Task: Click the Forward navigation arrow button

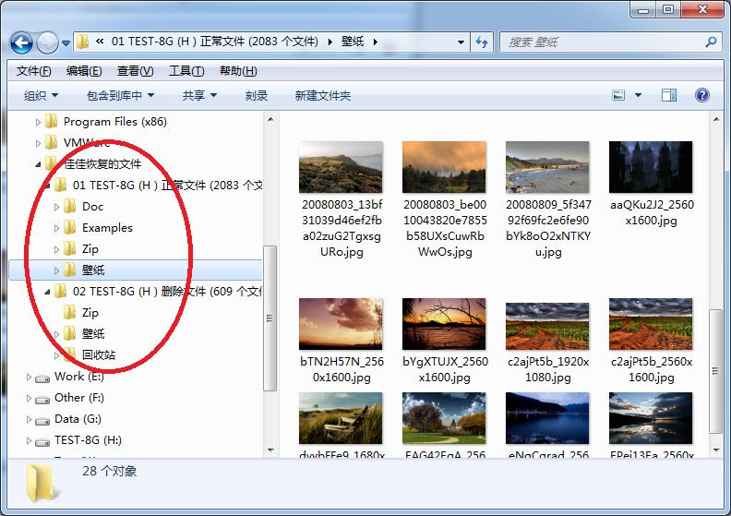Action: pos(46,42)
